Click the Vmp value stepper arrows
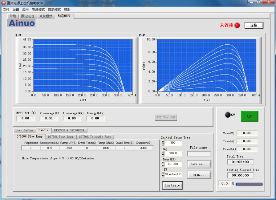This screenshot has height=200, width=276. [x=163, y=154]
